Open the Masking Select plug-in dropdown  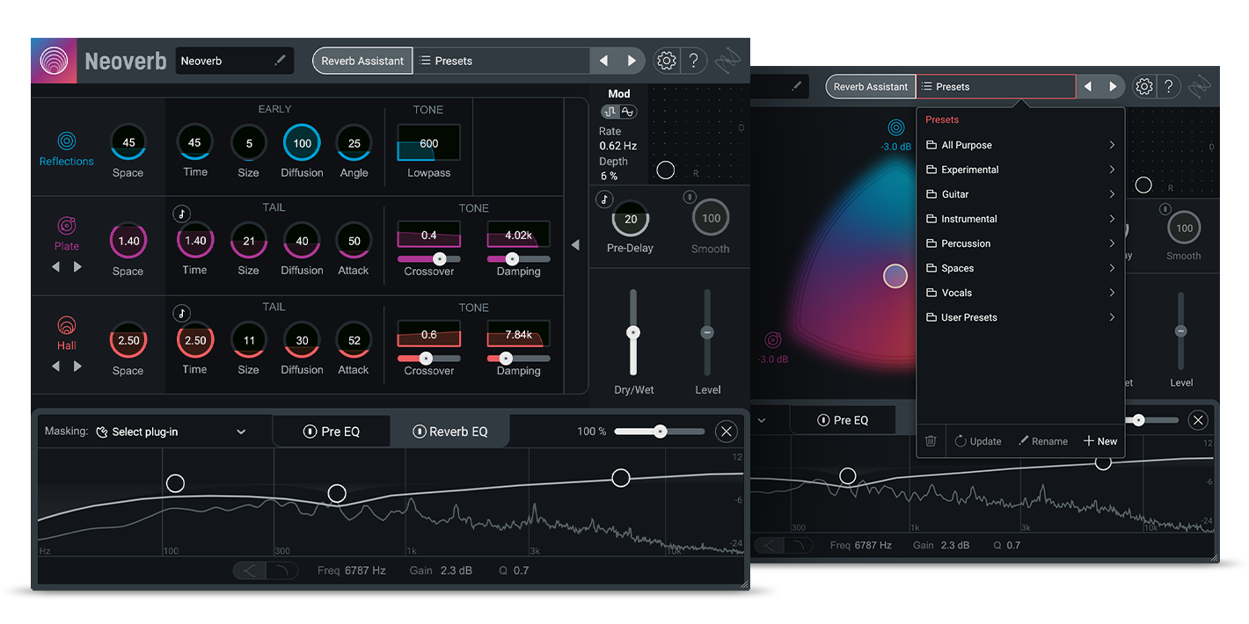pos(172,432)
